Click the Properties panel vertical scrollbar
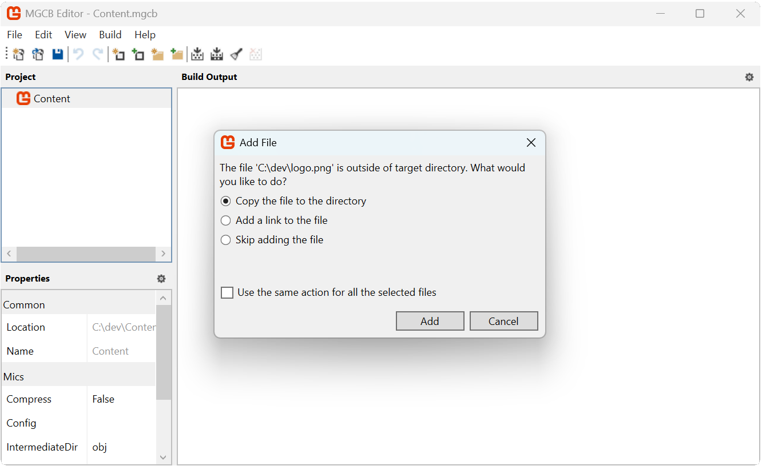This screenshot has width=762, height=466. tap(163, 354)
